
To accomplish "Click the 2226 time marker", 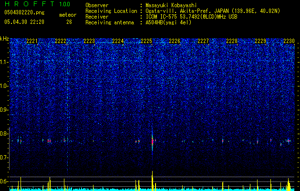I will [x=175, y=41].
